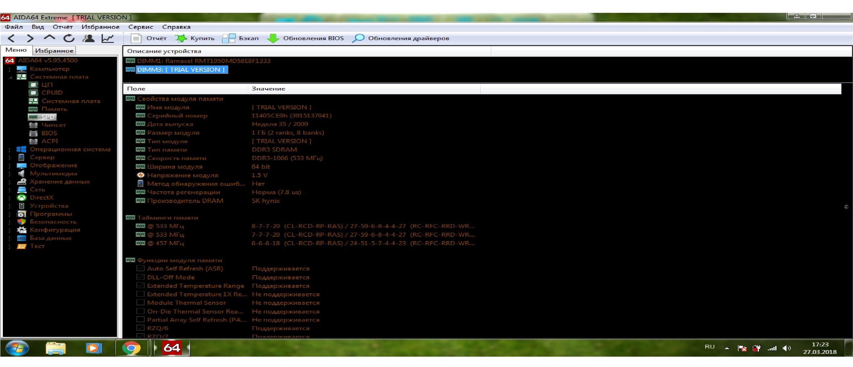Click the Мультимедиа speaker icon
This screenshot has height=367, width=853.
point(22,173)
